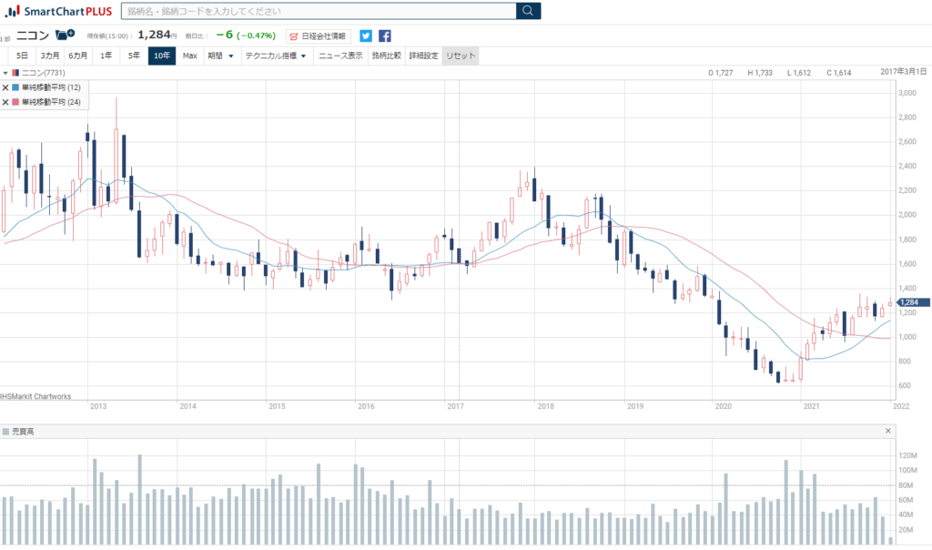Select the 5日 time range

coord(22,56)
